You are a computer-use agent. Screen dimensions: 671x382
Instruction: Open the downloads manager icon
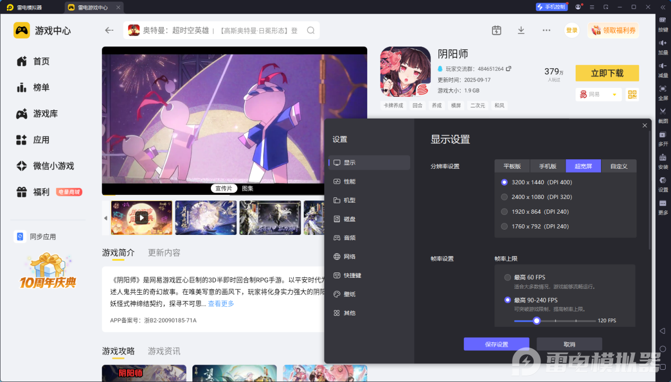(x=521, y=30)
